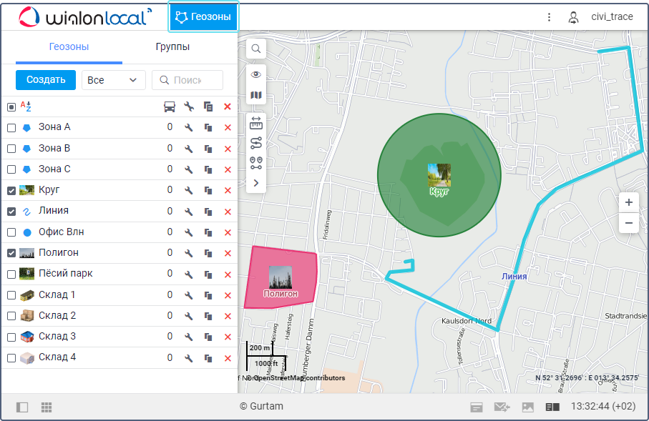
Task: Open properties wrench for Офис Влн
Action: 189,232
